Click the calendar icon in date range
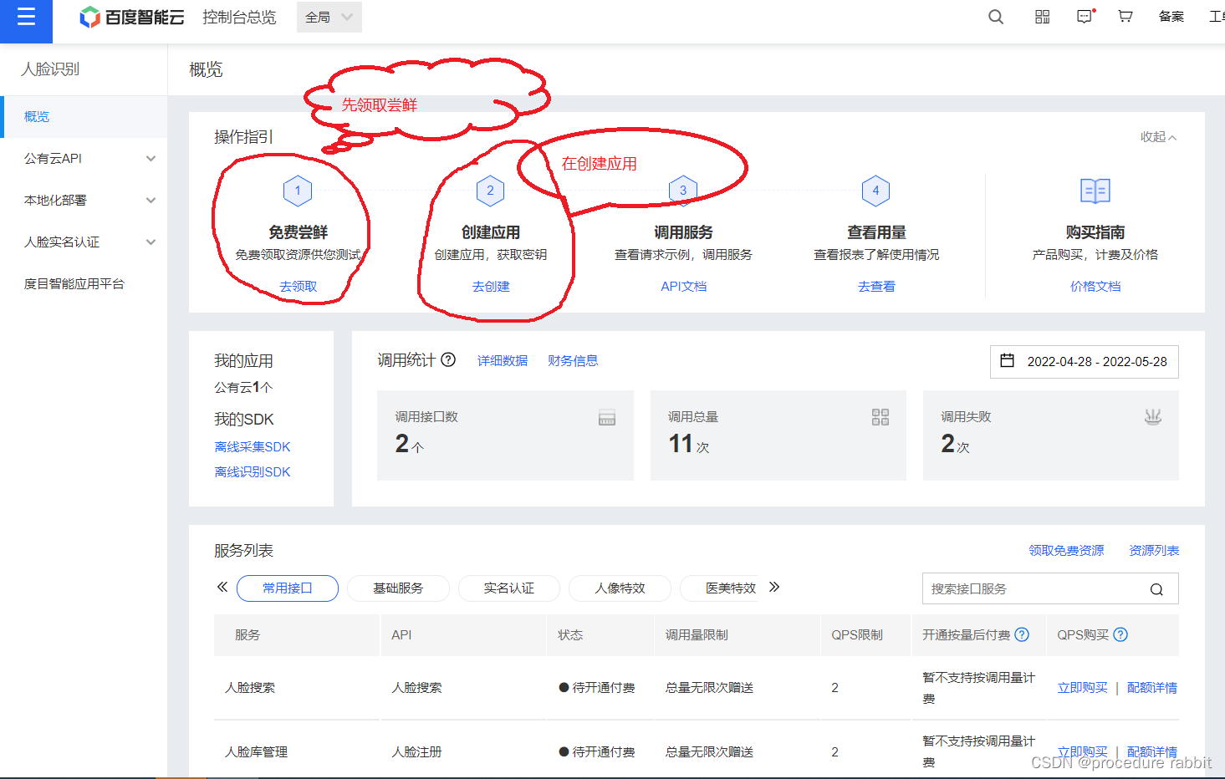The width and height of the screenshot is (1225, 779). coord(1008,361)
